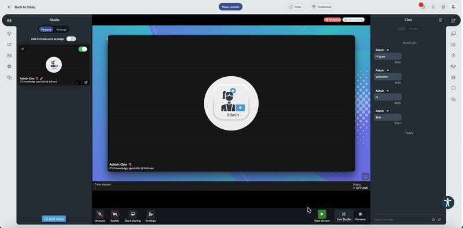The width and height of the screenshot is (463, 228).
Task: Enable the camera
Action: pyautogui.click(x=115, y=216)
